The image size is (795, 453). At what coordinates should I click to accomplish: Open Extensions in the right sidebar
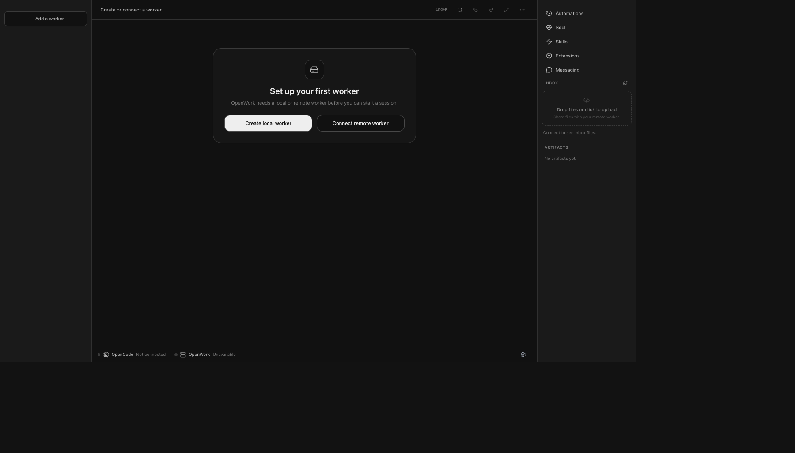click(x=567, y=56)
